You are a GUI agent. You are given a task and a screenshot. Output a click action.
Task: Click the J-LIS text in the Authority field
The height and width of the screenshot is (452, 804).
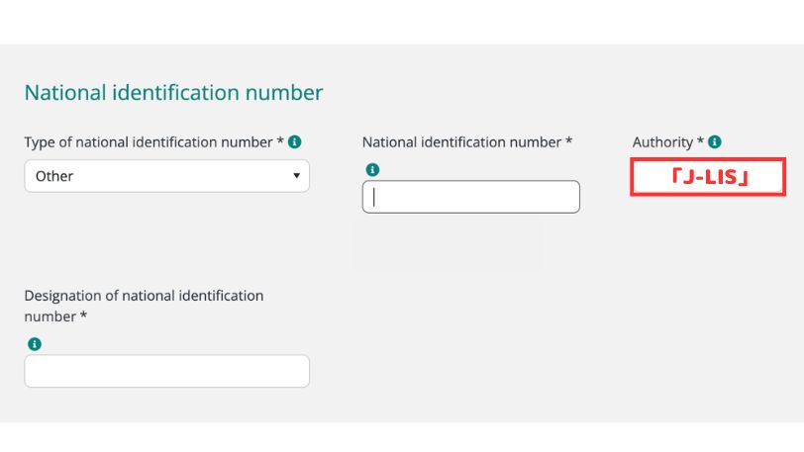[x=708, y=178]
